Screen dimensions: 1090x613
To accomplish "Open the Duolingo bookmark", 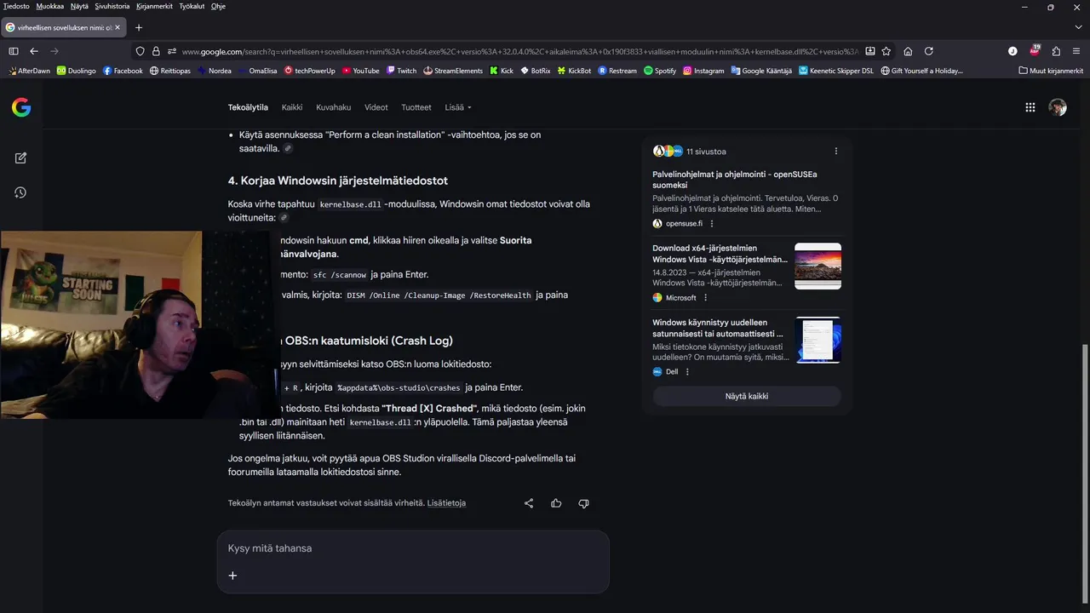I will point(76,71).
